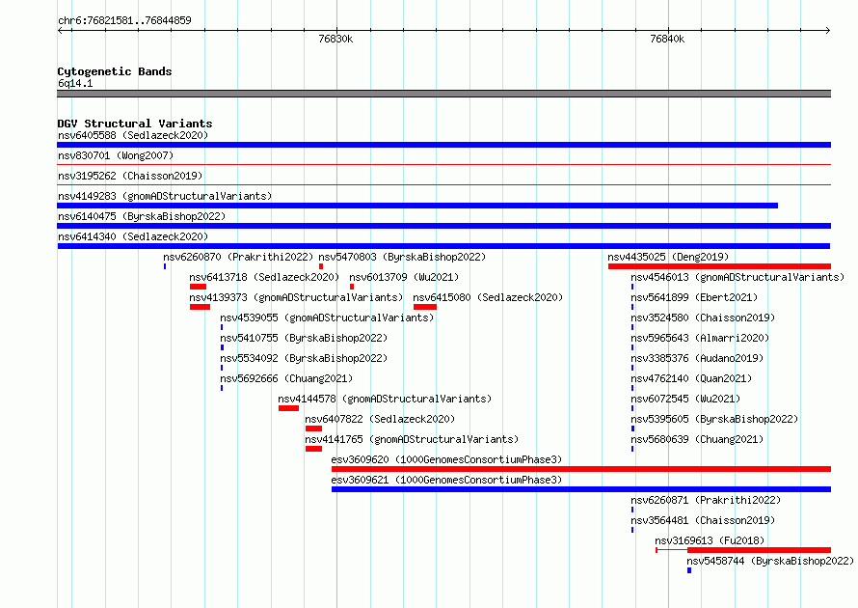Click the nsv6013709 (Wu2021) label
The image size is (858, 608).
tap(404, 277)
